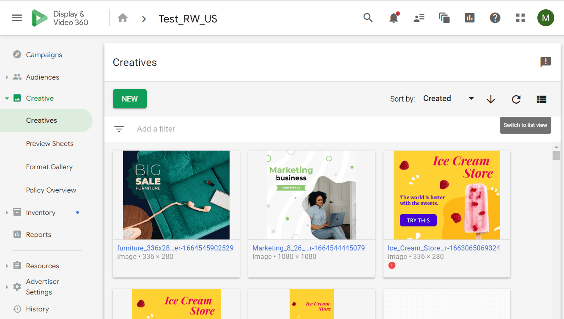Open Policy Overview
The width and height of the screenshot is (564, 319).
(51, 190)
